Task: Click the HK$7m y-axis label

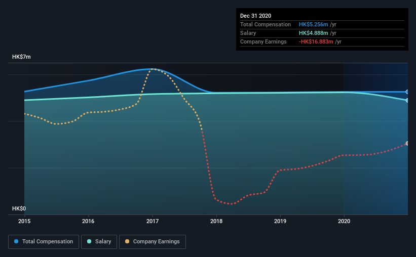Action: [21, 57]
